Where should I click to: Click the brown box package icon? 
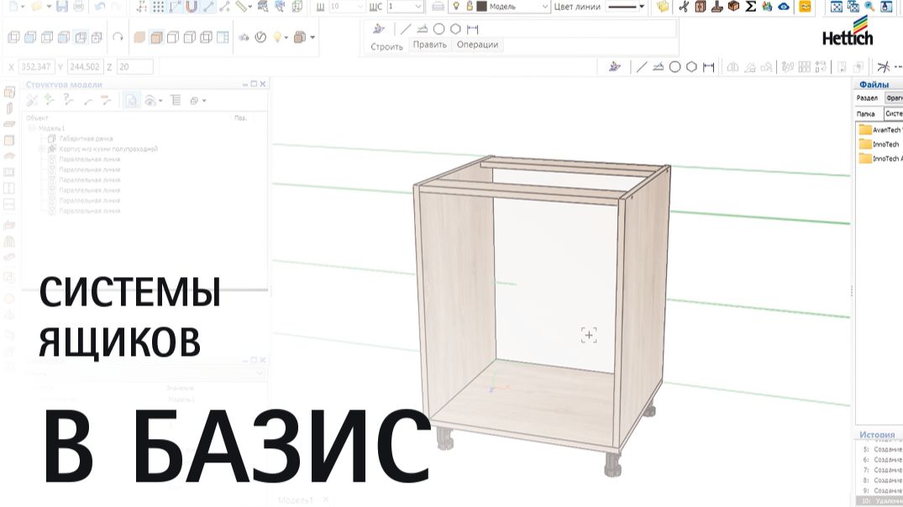click(733, 7)
